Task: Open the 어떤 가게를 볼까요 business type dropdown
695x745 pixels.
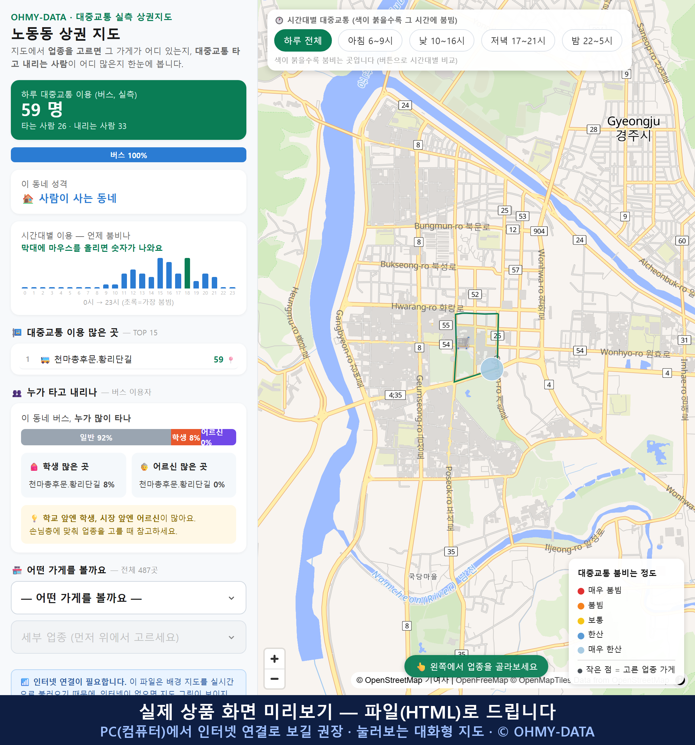Action: [129, 598]
